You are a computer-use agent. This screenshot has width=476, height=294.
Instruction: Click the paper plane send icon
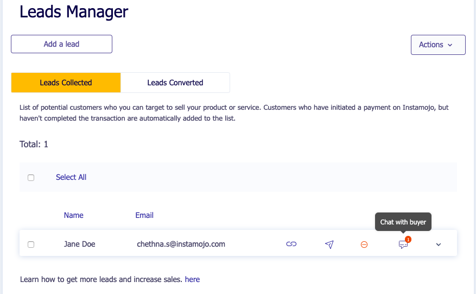[x=329, y=245]
